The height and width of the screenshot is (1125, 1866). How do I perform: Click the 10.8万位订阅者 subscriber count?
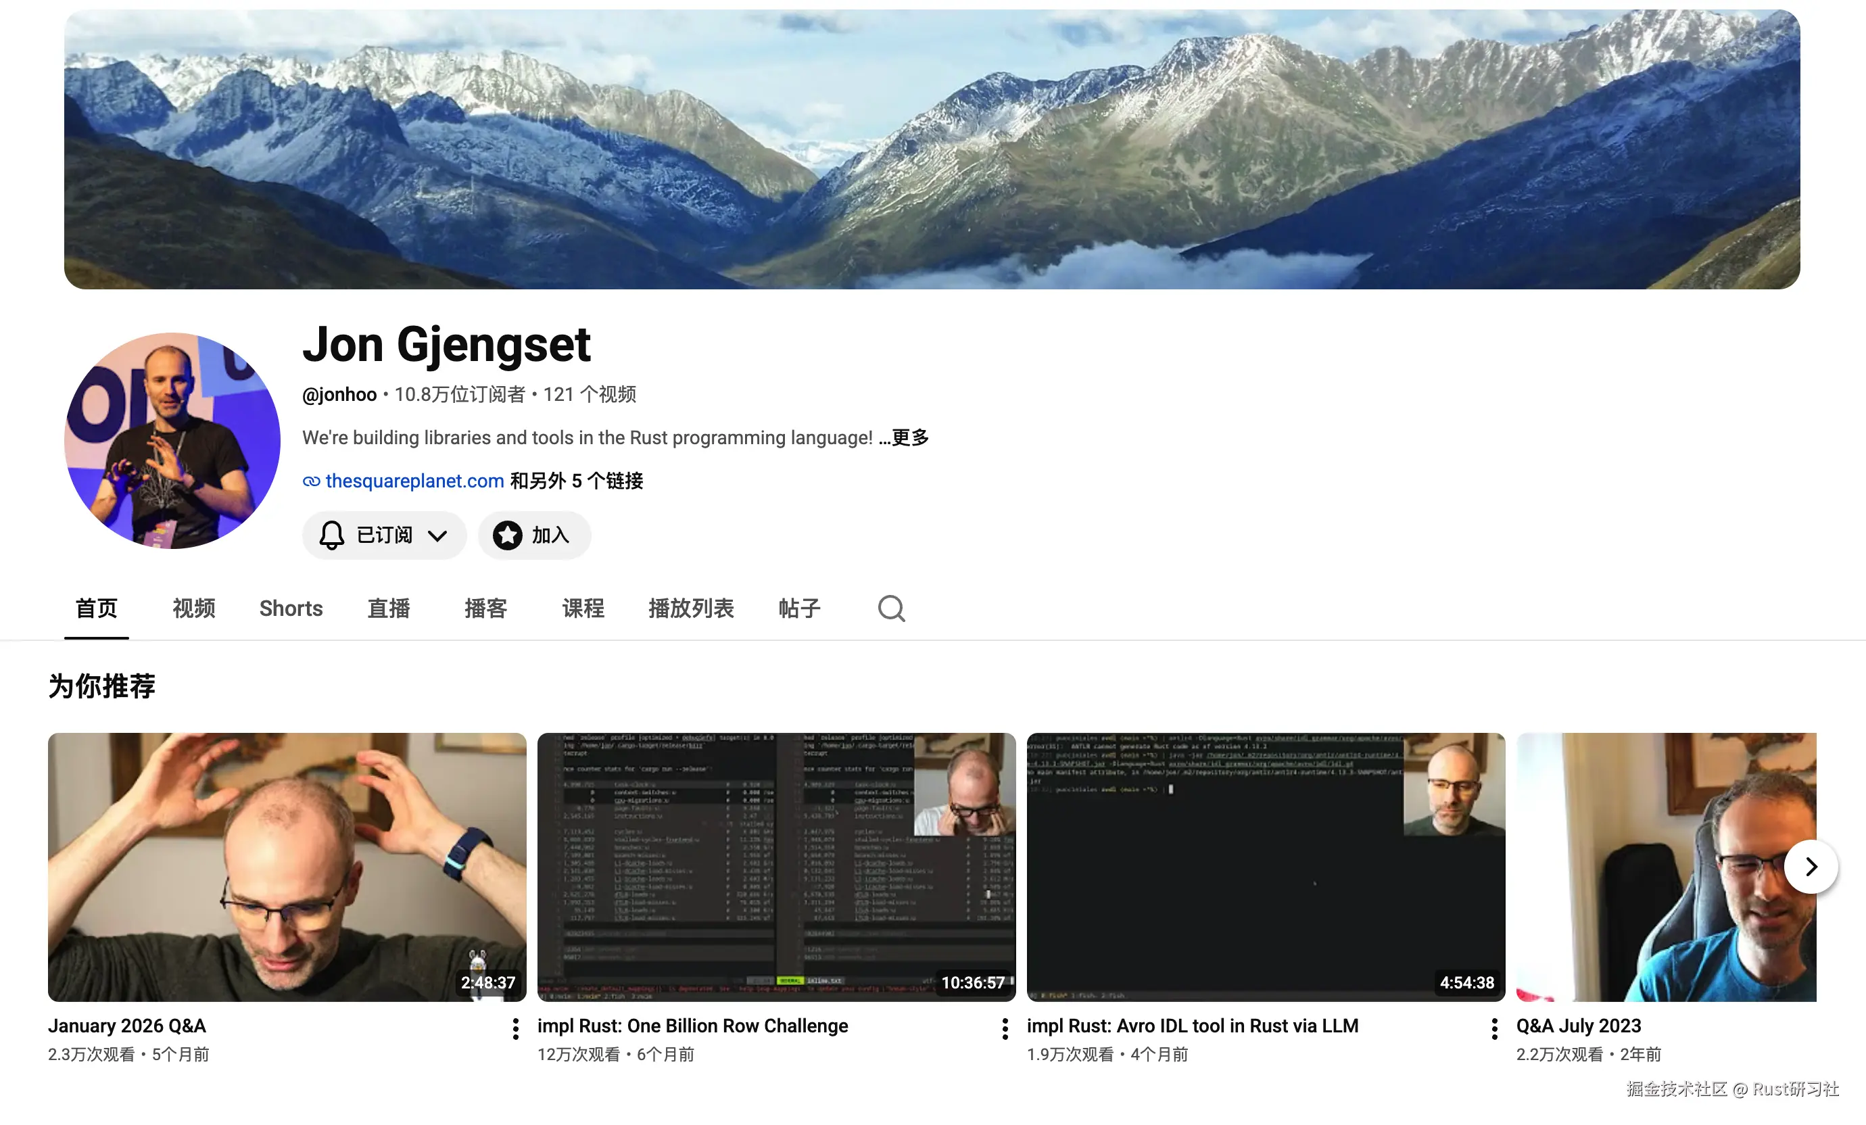pyautogui.click(x=460, y=394)
